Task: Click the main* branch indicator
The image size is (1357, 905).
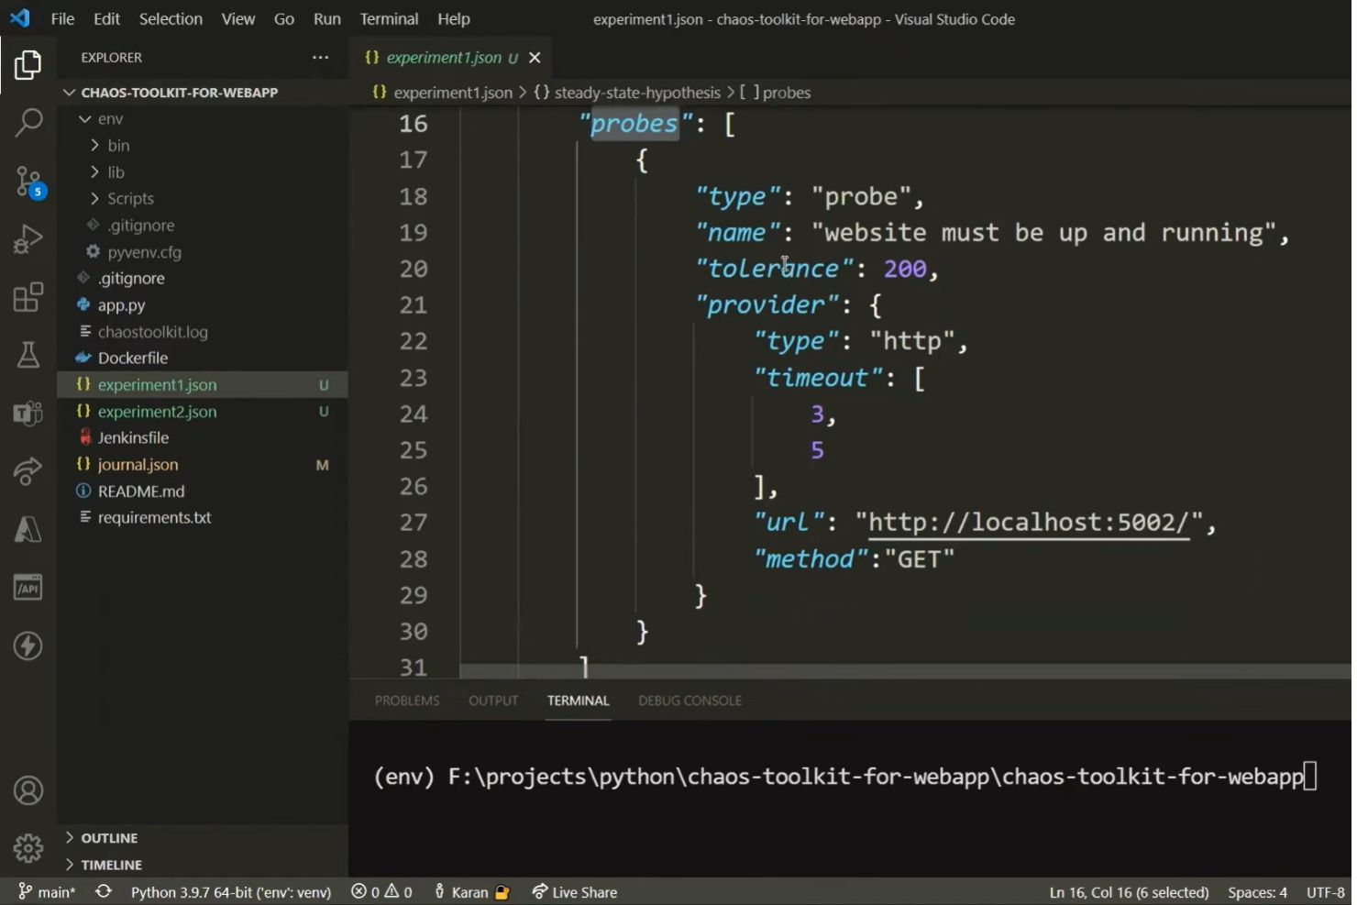Action: pos(48,892)
